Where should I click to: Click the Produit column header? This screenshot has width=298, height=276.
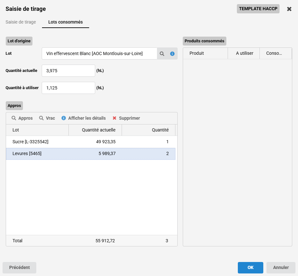(x=205, y=53)
